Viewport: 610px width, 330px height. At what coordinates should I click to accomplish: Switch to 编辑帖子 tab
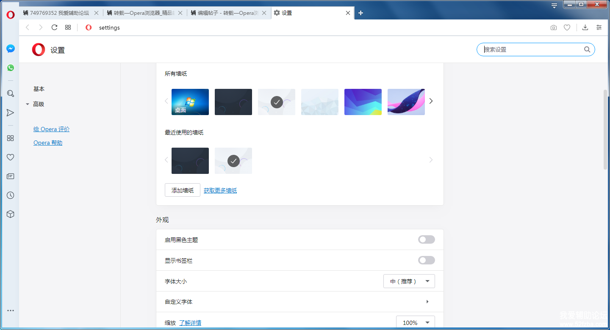tap(229, 13)
